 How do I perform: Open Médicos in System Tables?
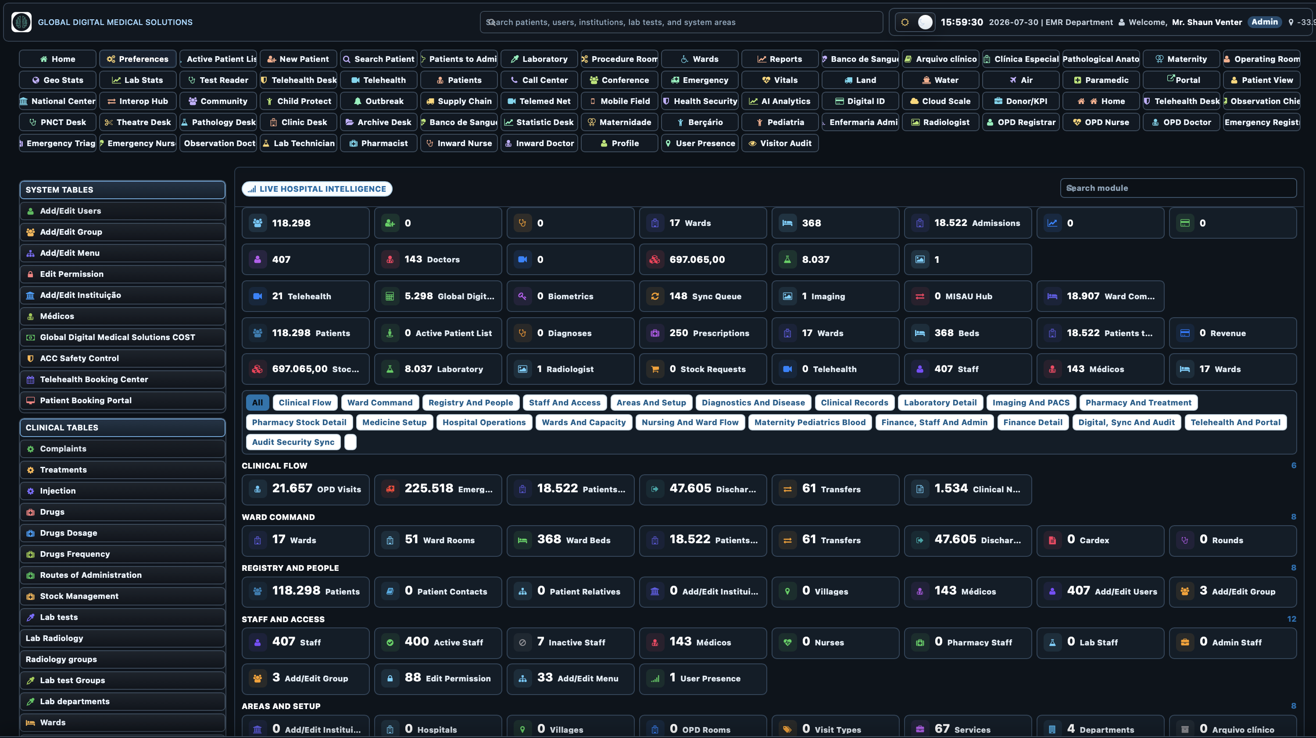[x=123, y=316]
